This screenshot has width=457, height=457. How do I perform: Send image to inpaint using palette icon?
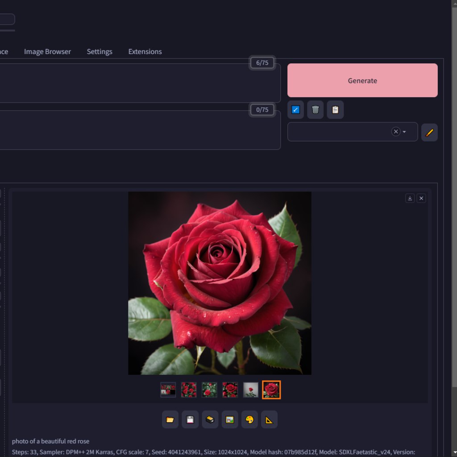249,420
